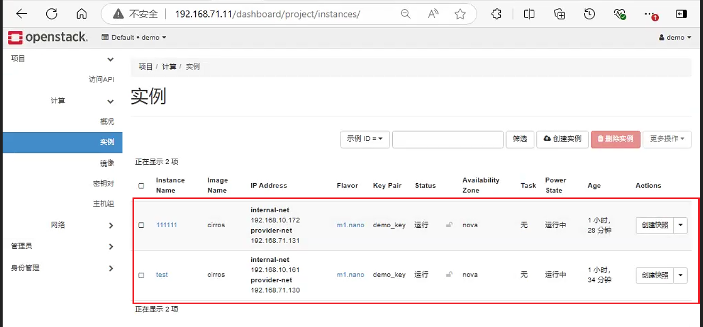Click 创建快照 for instance test
The width and height of the screenshot is (703, 327).
(655, 275)
